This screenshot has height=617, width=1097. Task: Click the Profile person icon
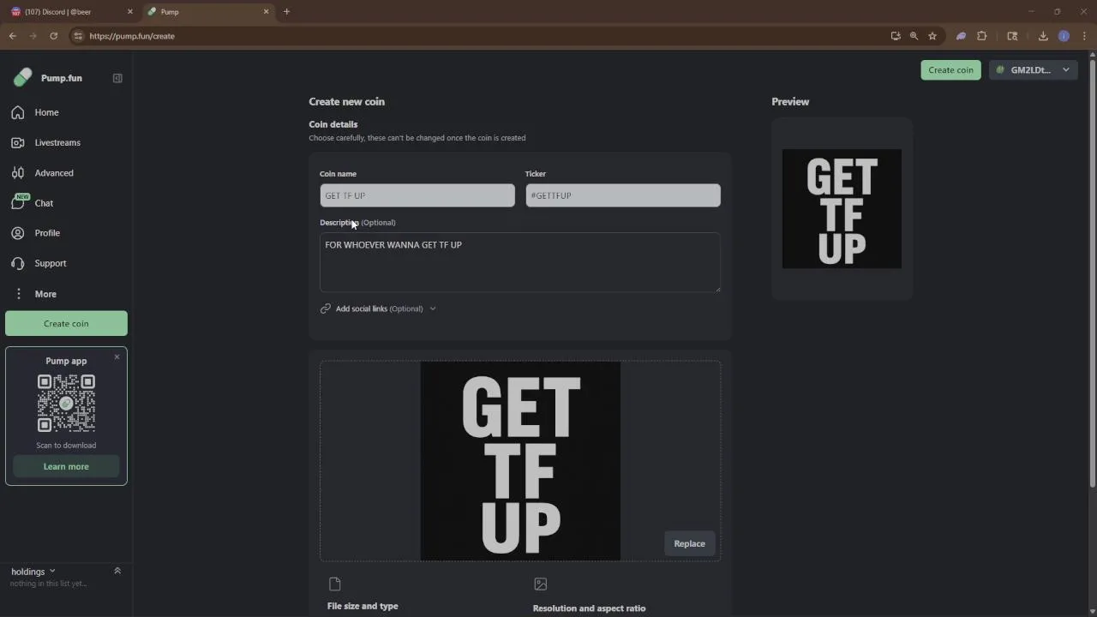18,233
